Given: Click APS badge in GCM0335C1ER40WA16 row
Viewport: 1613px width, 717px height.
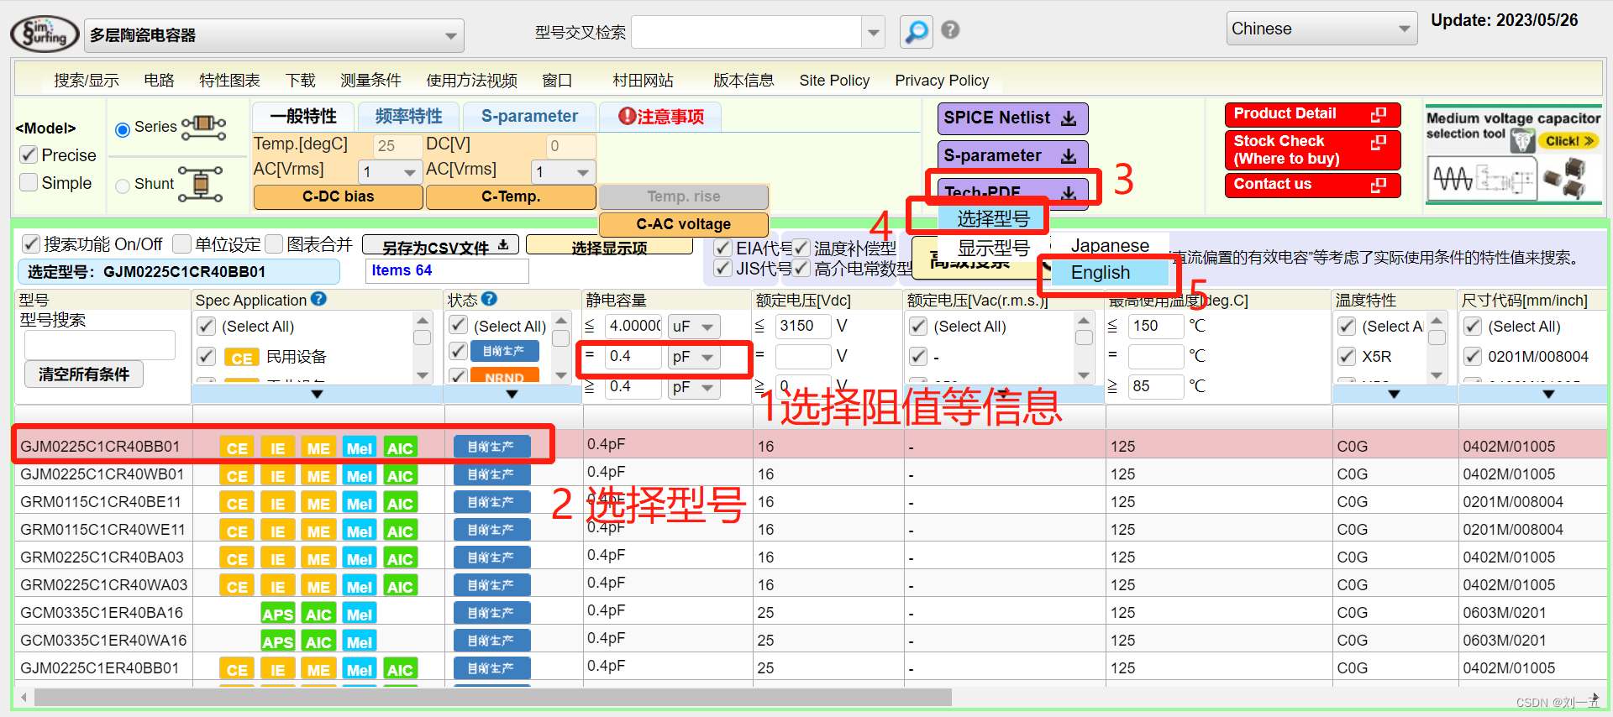Looking at the screenshot, I should point(277,642).
